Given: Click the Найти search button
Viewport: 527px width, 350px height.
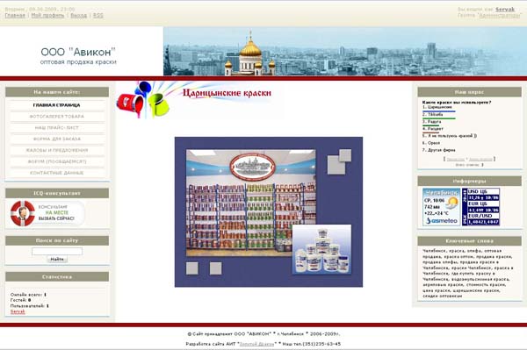Looking at the screenshot, I should coord(57,259).
